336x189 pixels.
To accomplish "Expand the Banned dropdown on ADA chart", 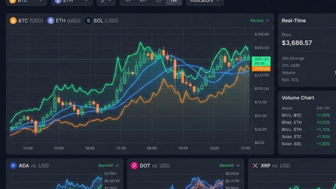I will (x=109, y=166).
